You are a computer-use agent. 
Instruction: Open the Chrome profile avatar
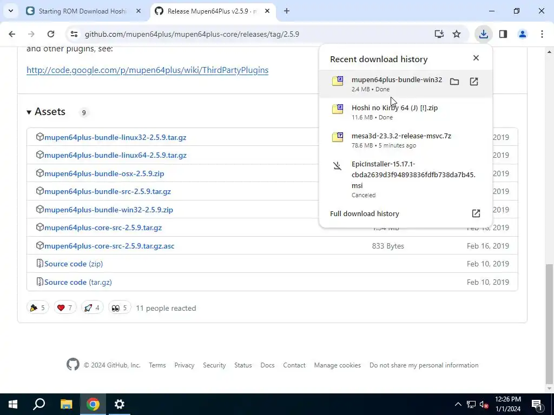[522, 34]
